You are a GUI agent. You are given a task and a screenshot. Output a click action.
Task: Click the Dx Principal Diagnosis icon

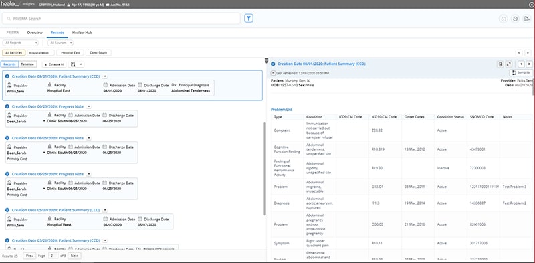(174, 85)
